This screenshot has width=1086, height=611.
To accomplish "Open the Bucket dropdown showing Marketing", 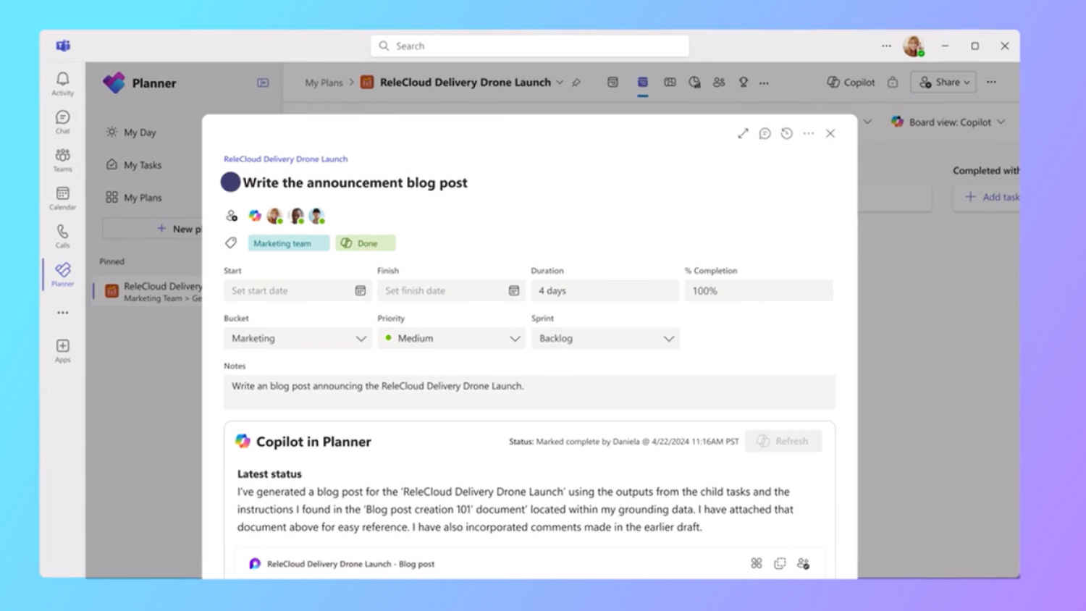I will [297, 338].
